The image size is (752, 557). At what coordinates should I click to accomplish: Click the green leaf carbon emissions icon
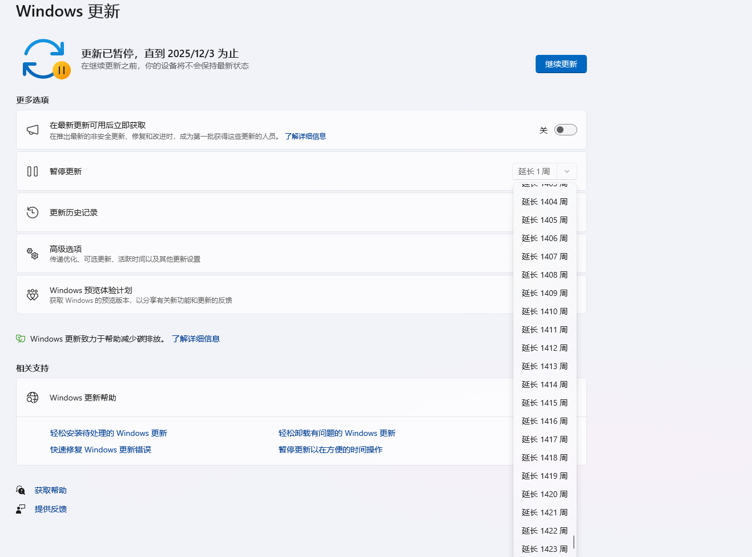pyautogui.click(x=21, y=339)
